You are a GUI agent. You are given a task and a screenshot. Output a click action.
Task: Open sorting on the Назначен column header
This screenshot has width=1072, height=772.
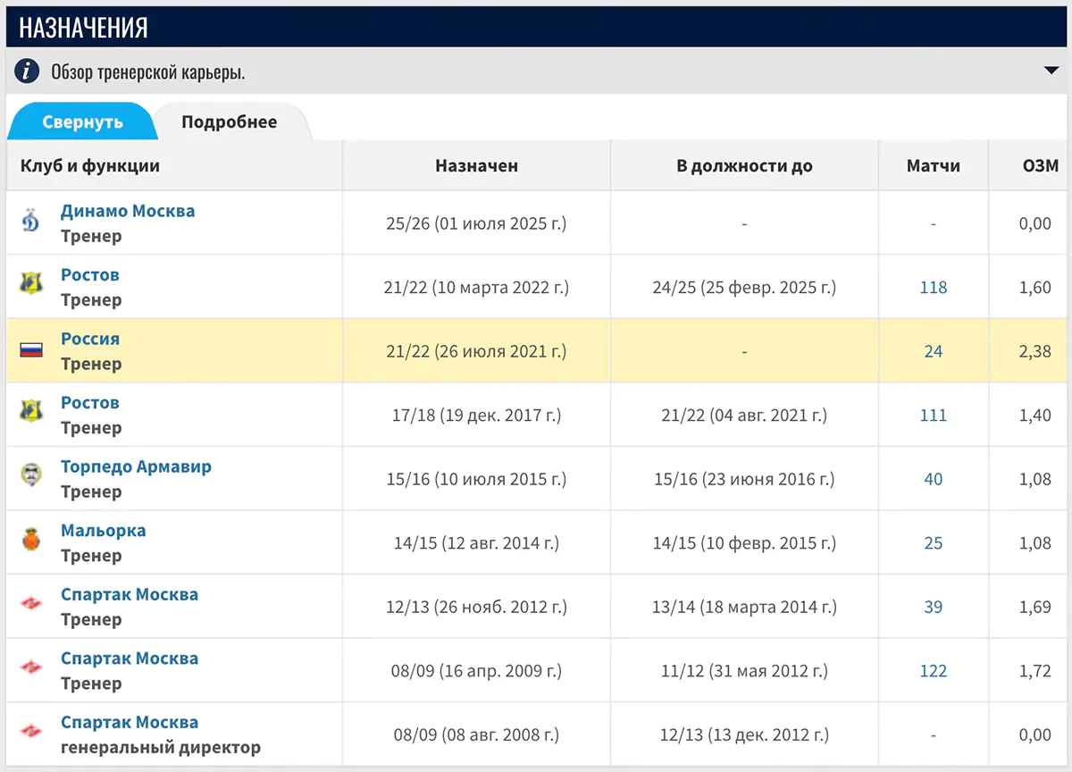476,165
